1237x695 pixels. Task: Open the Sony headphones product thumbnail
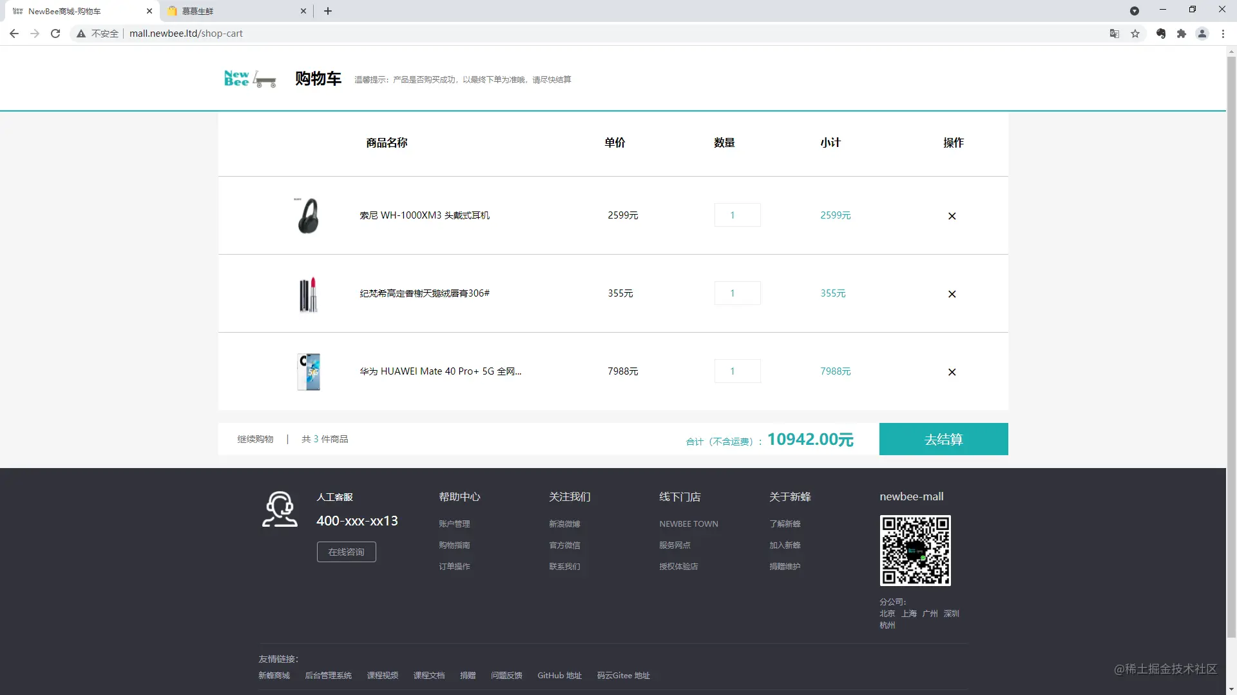(308, 215)
